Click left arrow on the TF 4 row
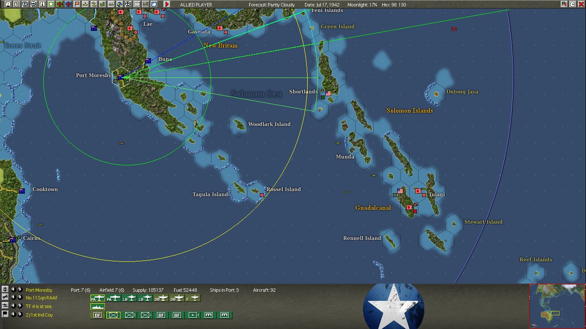 pos(13,306)
